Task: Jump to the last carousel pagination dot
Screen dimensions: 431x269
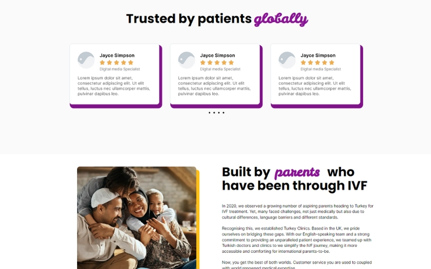Action: pyautogui.click(x=224, y=113)
